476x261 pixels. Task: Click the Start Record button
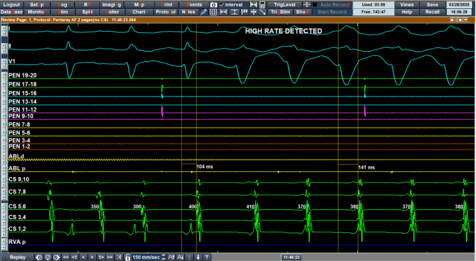pyautogui.click(x=332, y=12)
